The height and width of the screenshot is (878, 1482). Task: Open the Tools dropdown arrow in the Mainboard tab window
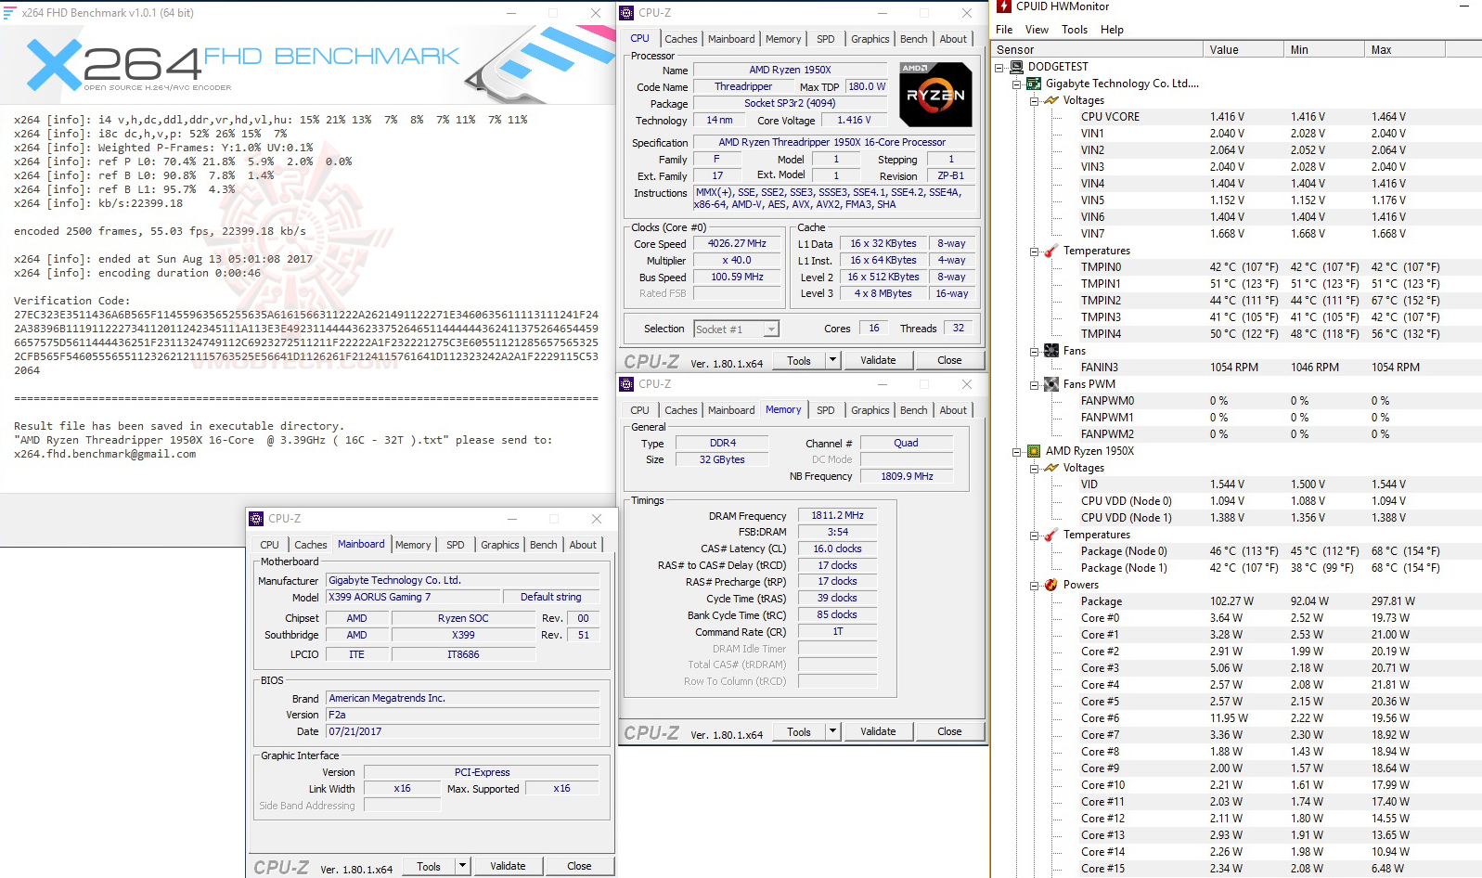click(x=462, y=866)
